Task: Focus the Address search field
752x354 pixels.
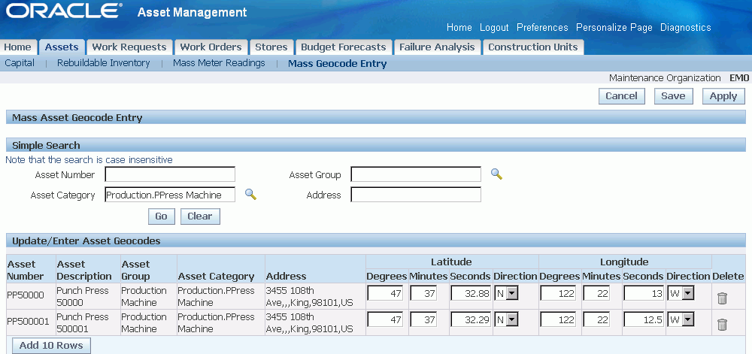Action: click(x=416, y=195)
